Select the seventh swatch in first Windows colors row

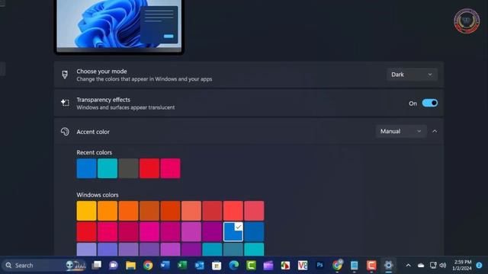tap(212, 211)
